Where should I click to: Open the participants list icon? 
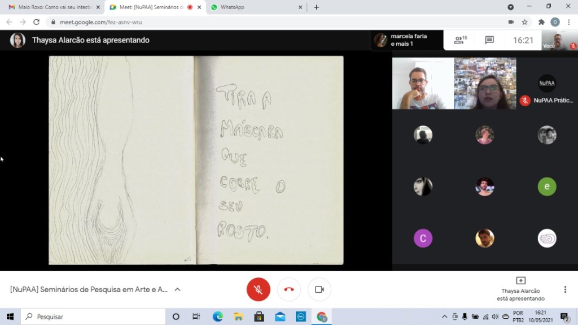tap(460, 40)
